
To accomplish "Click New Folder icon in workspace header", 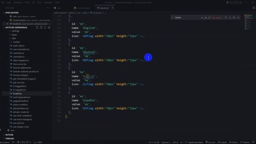I will [41, 28].
